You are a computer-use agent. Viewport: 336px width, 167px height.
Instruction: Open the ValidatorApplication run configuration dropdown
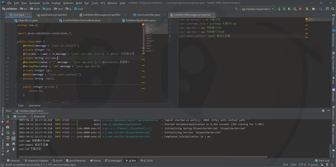[x=257, y=9]
